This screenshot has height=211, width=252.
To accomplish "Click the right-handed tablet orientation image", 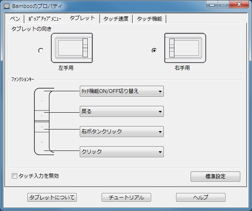I will (185, 48).
